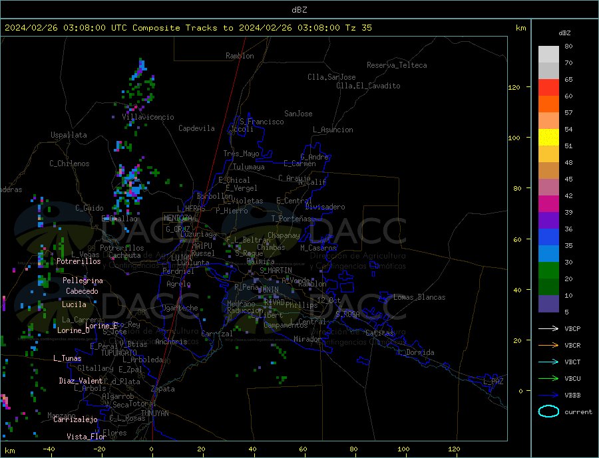This screenshot has width=599, height=458.
Task: Click the Mirador label
Action: point(307,338)
